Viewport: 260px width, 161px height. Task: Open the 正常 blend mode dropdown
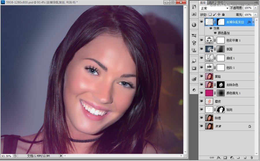(x=214, y=8)
